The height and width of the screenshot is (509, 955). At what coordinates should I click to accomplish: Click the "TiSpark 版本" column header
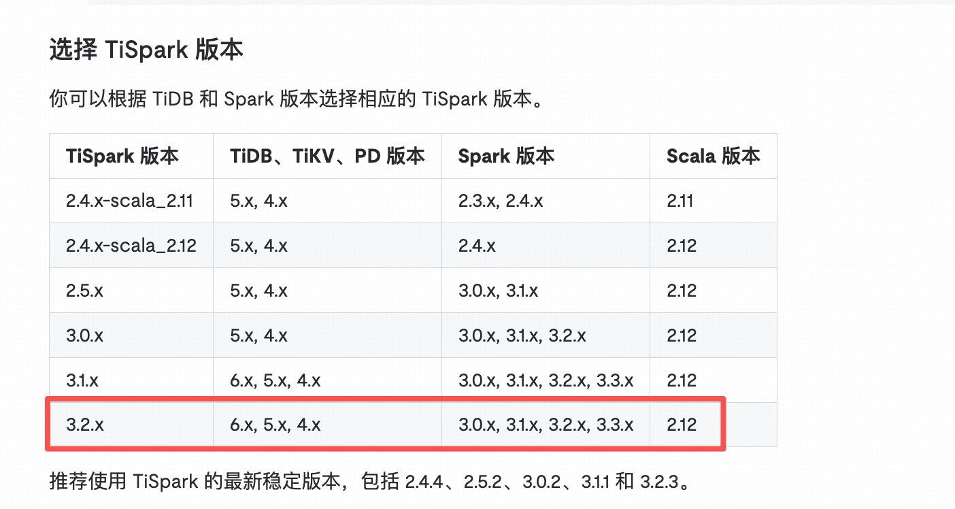(122, 157)
